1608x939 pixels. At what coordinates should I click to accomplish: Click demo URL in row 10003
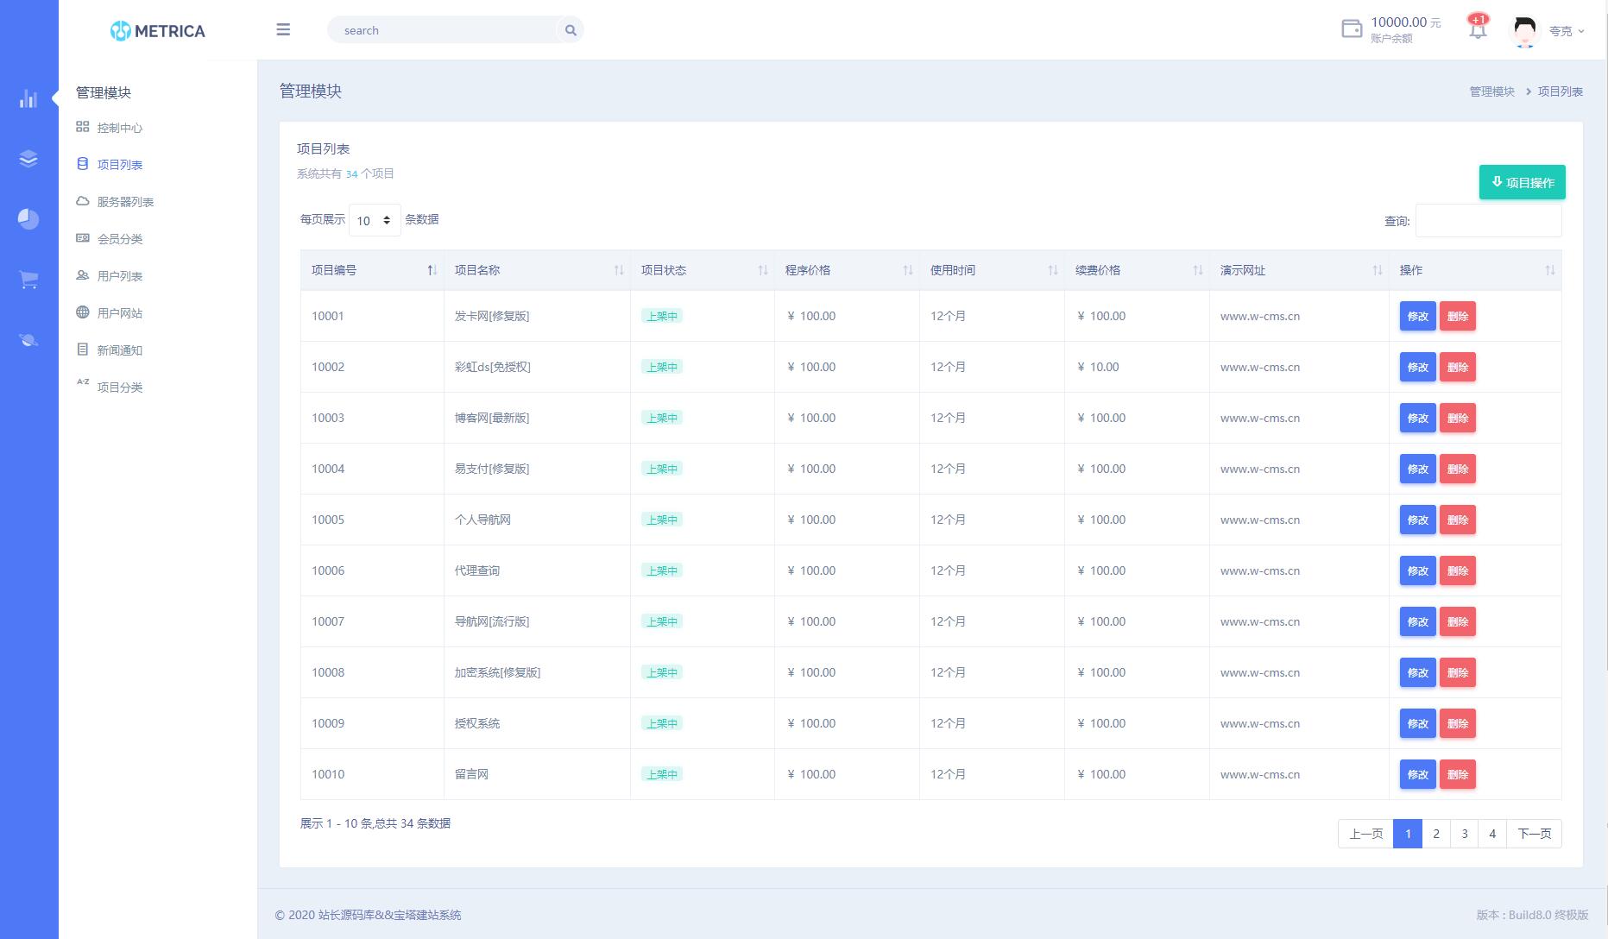coord(1260,418)
